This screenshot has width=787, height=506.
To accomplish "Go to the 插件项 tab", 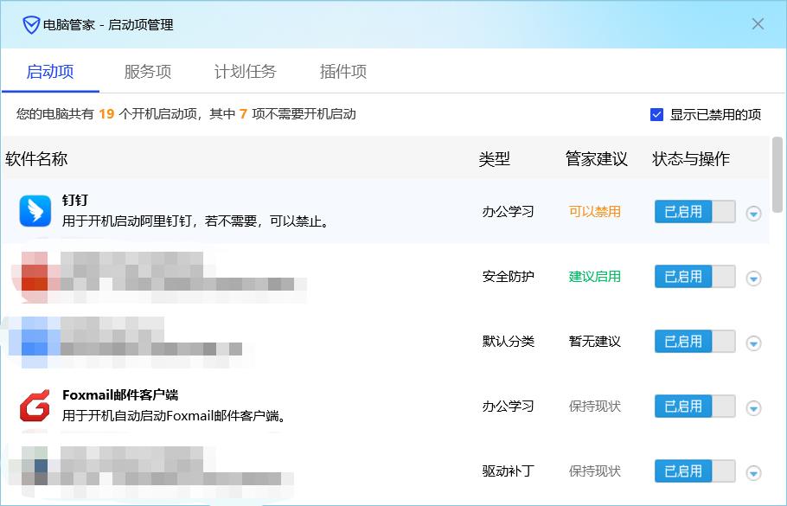I will click(343, 72).
